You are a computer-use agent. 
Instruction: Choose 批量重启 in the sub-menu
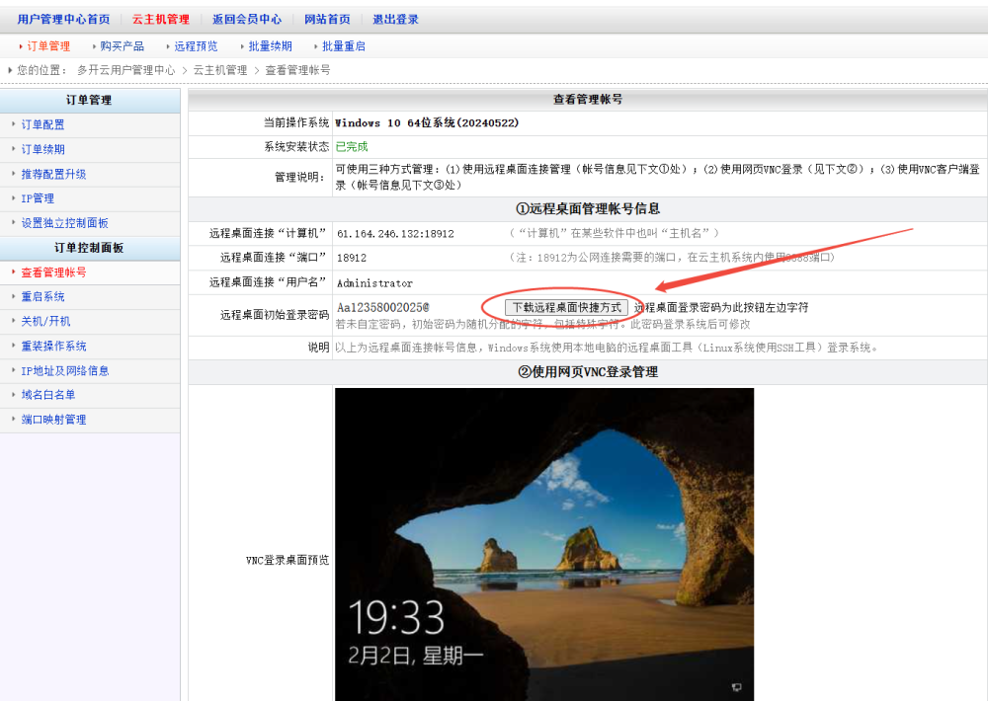pyautogui.click(x=344, y=46)
